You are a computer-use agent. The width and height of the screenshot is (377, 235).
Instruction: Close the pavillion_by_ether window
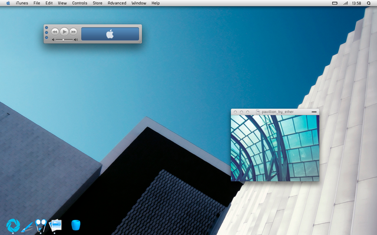pos(236,112)
